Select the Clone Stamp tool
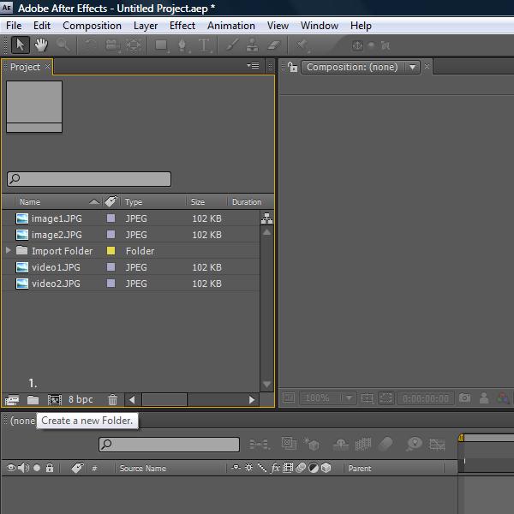Screen dimensions: 514x514 click(x=252, y=45)
